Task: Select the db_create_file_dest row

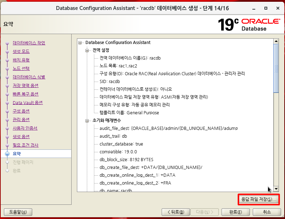Action: (x=151, y=168)
